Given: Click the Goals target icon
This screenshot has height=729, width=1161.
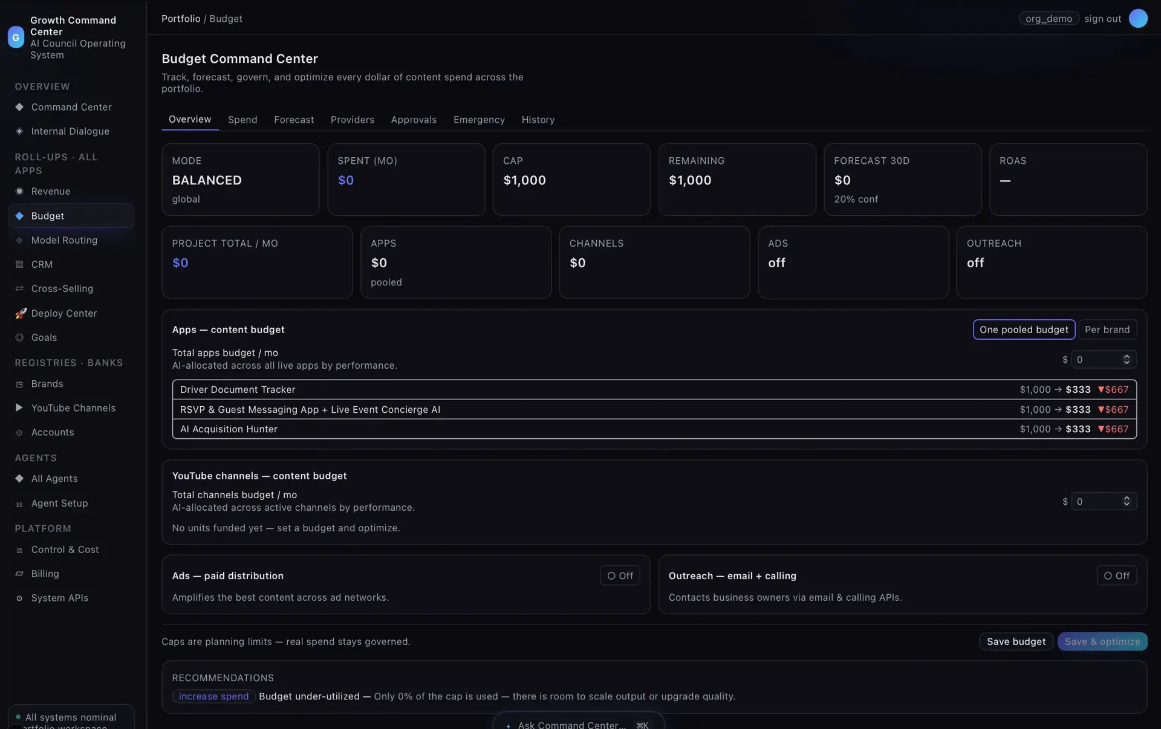Looking at the screenshot, I should point(19,337).
